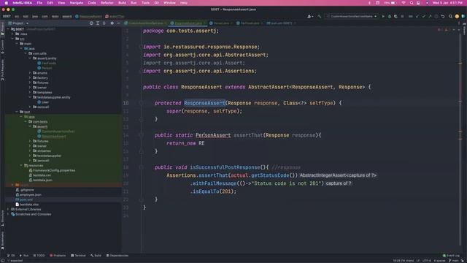The height and width of the screenshot is (263, 467).
Task: Collapse the main folder
Action: [17, 44]
